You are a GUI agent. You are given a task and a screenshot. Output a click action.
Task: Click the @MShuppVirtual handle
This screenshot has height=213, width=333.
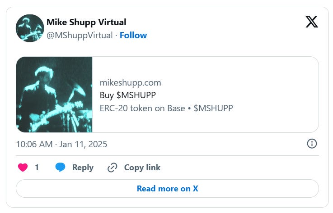80,36
